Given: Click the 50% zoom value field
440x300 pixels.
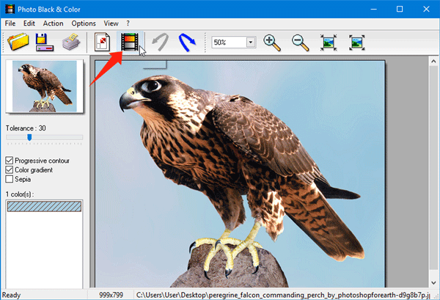Looking at the screenshot, I should tap(229, 43).
